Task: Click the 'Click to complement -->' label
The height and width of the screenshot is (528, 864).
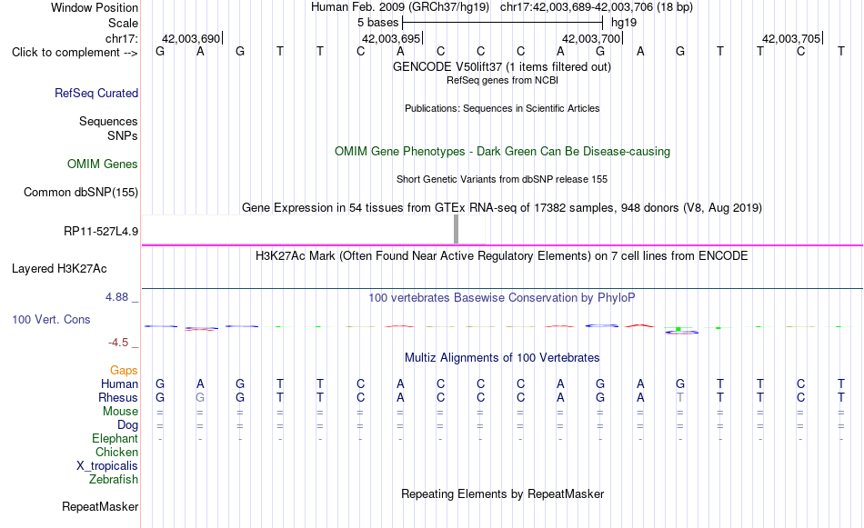Action: (75, 53)
